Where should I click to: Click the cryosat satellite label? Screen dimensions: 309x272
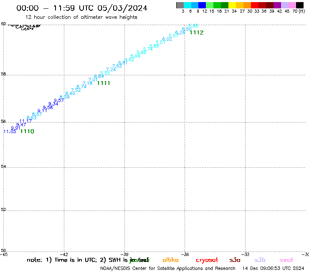tap(207, 260)
